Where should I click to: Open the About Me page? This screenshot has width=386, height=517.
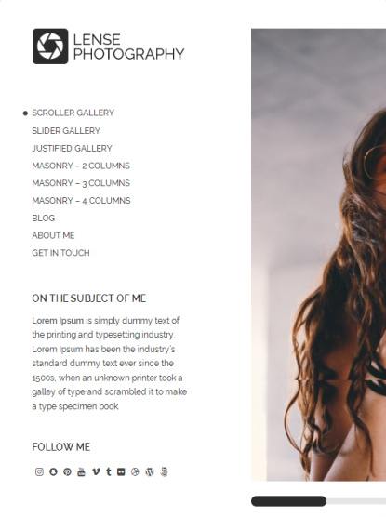53,235
